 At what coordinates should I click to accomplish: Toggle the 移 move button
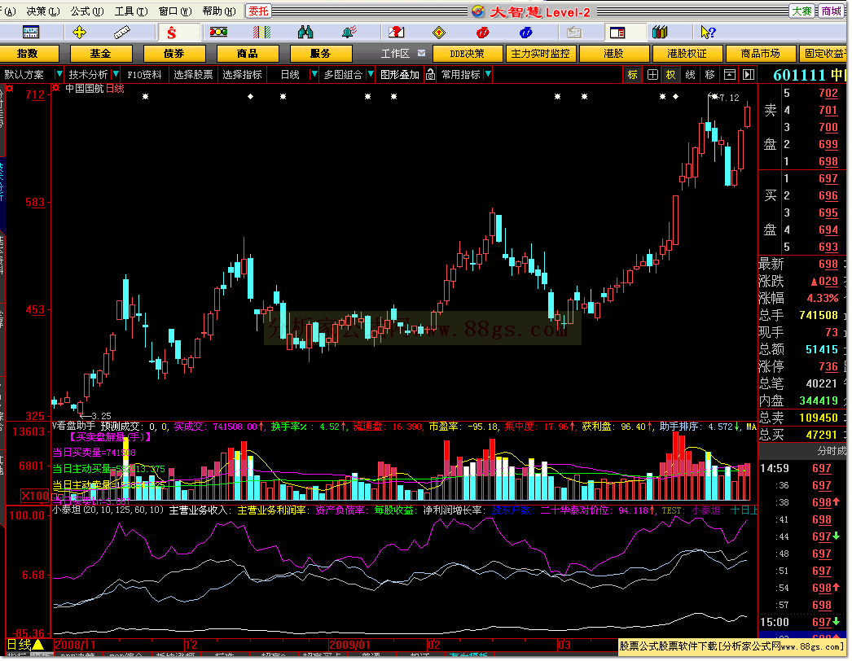(x=709, y=74)
